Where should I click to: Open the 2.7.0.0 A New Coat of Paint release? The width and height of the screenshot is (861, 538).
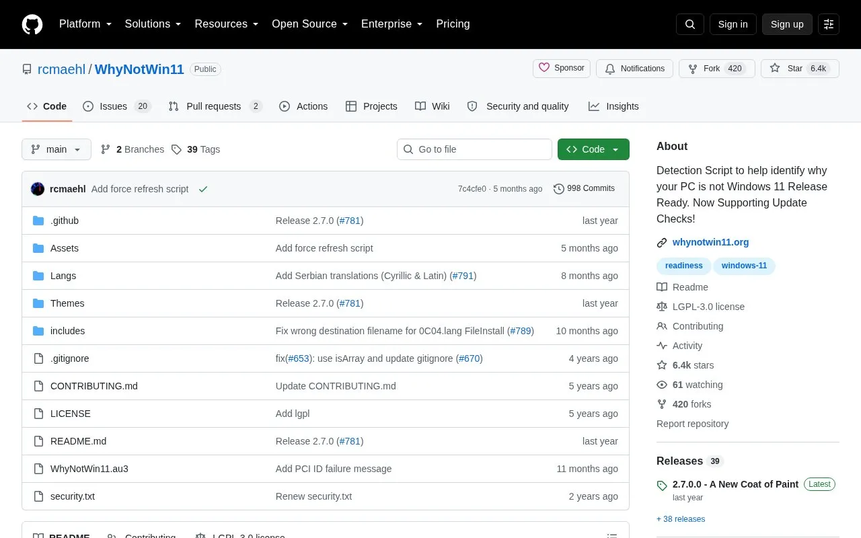735,484
